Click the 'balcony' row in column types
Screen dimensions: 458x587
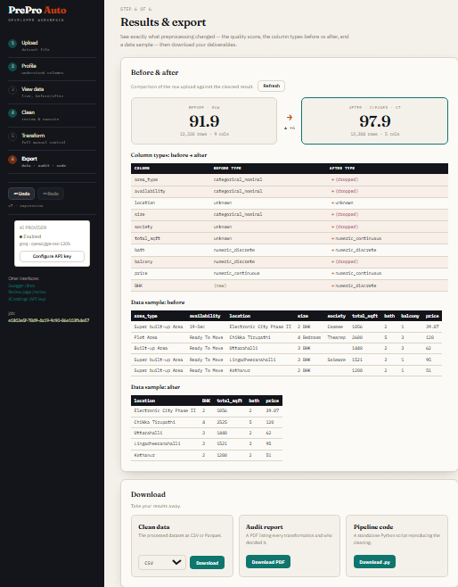(290, 261)
